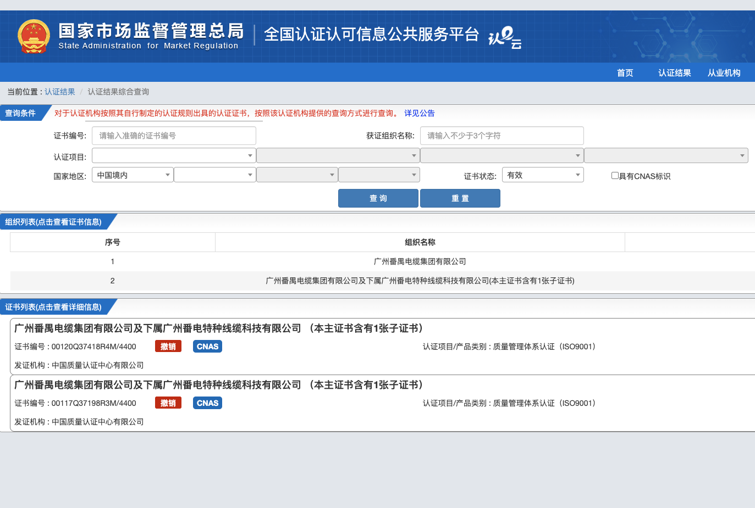Image resolution: width=755 pixels, height=508 pixels.
Task: Open the 证书状态 dropdown showing 有效
Action: tap(543, 175)
